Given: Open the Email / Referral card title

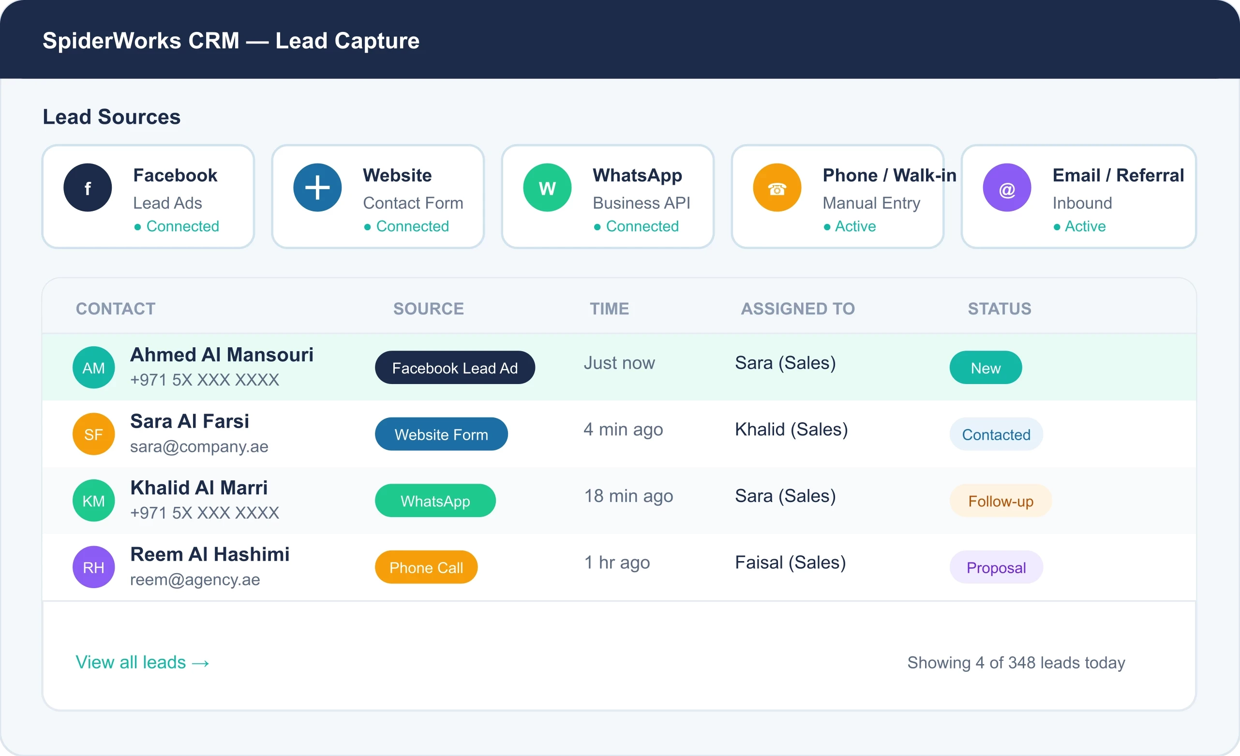Looking at the screenshot, I should pos(1118,175).
